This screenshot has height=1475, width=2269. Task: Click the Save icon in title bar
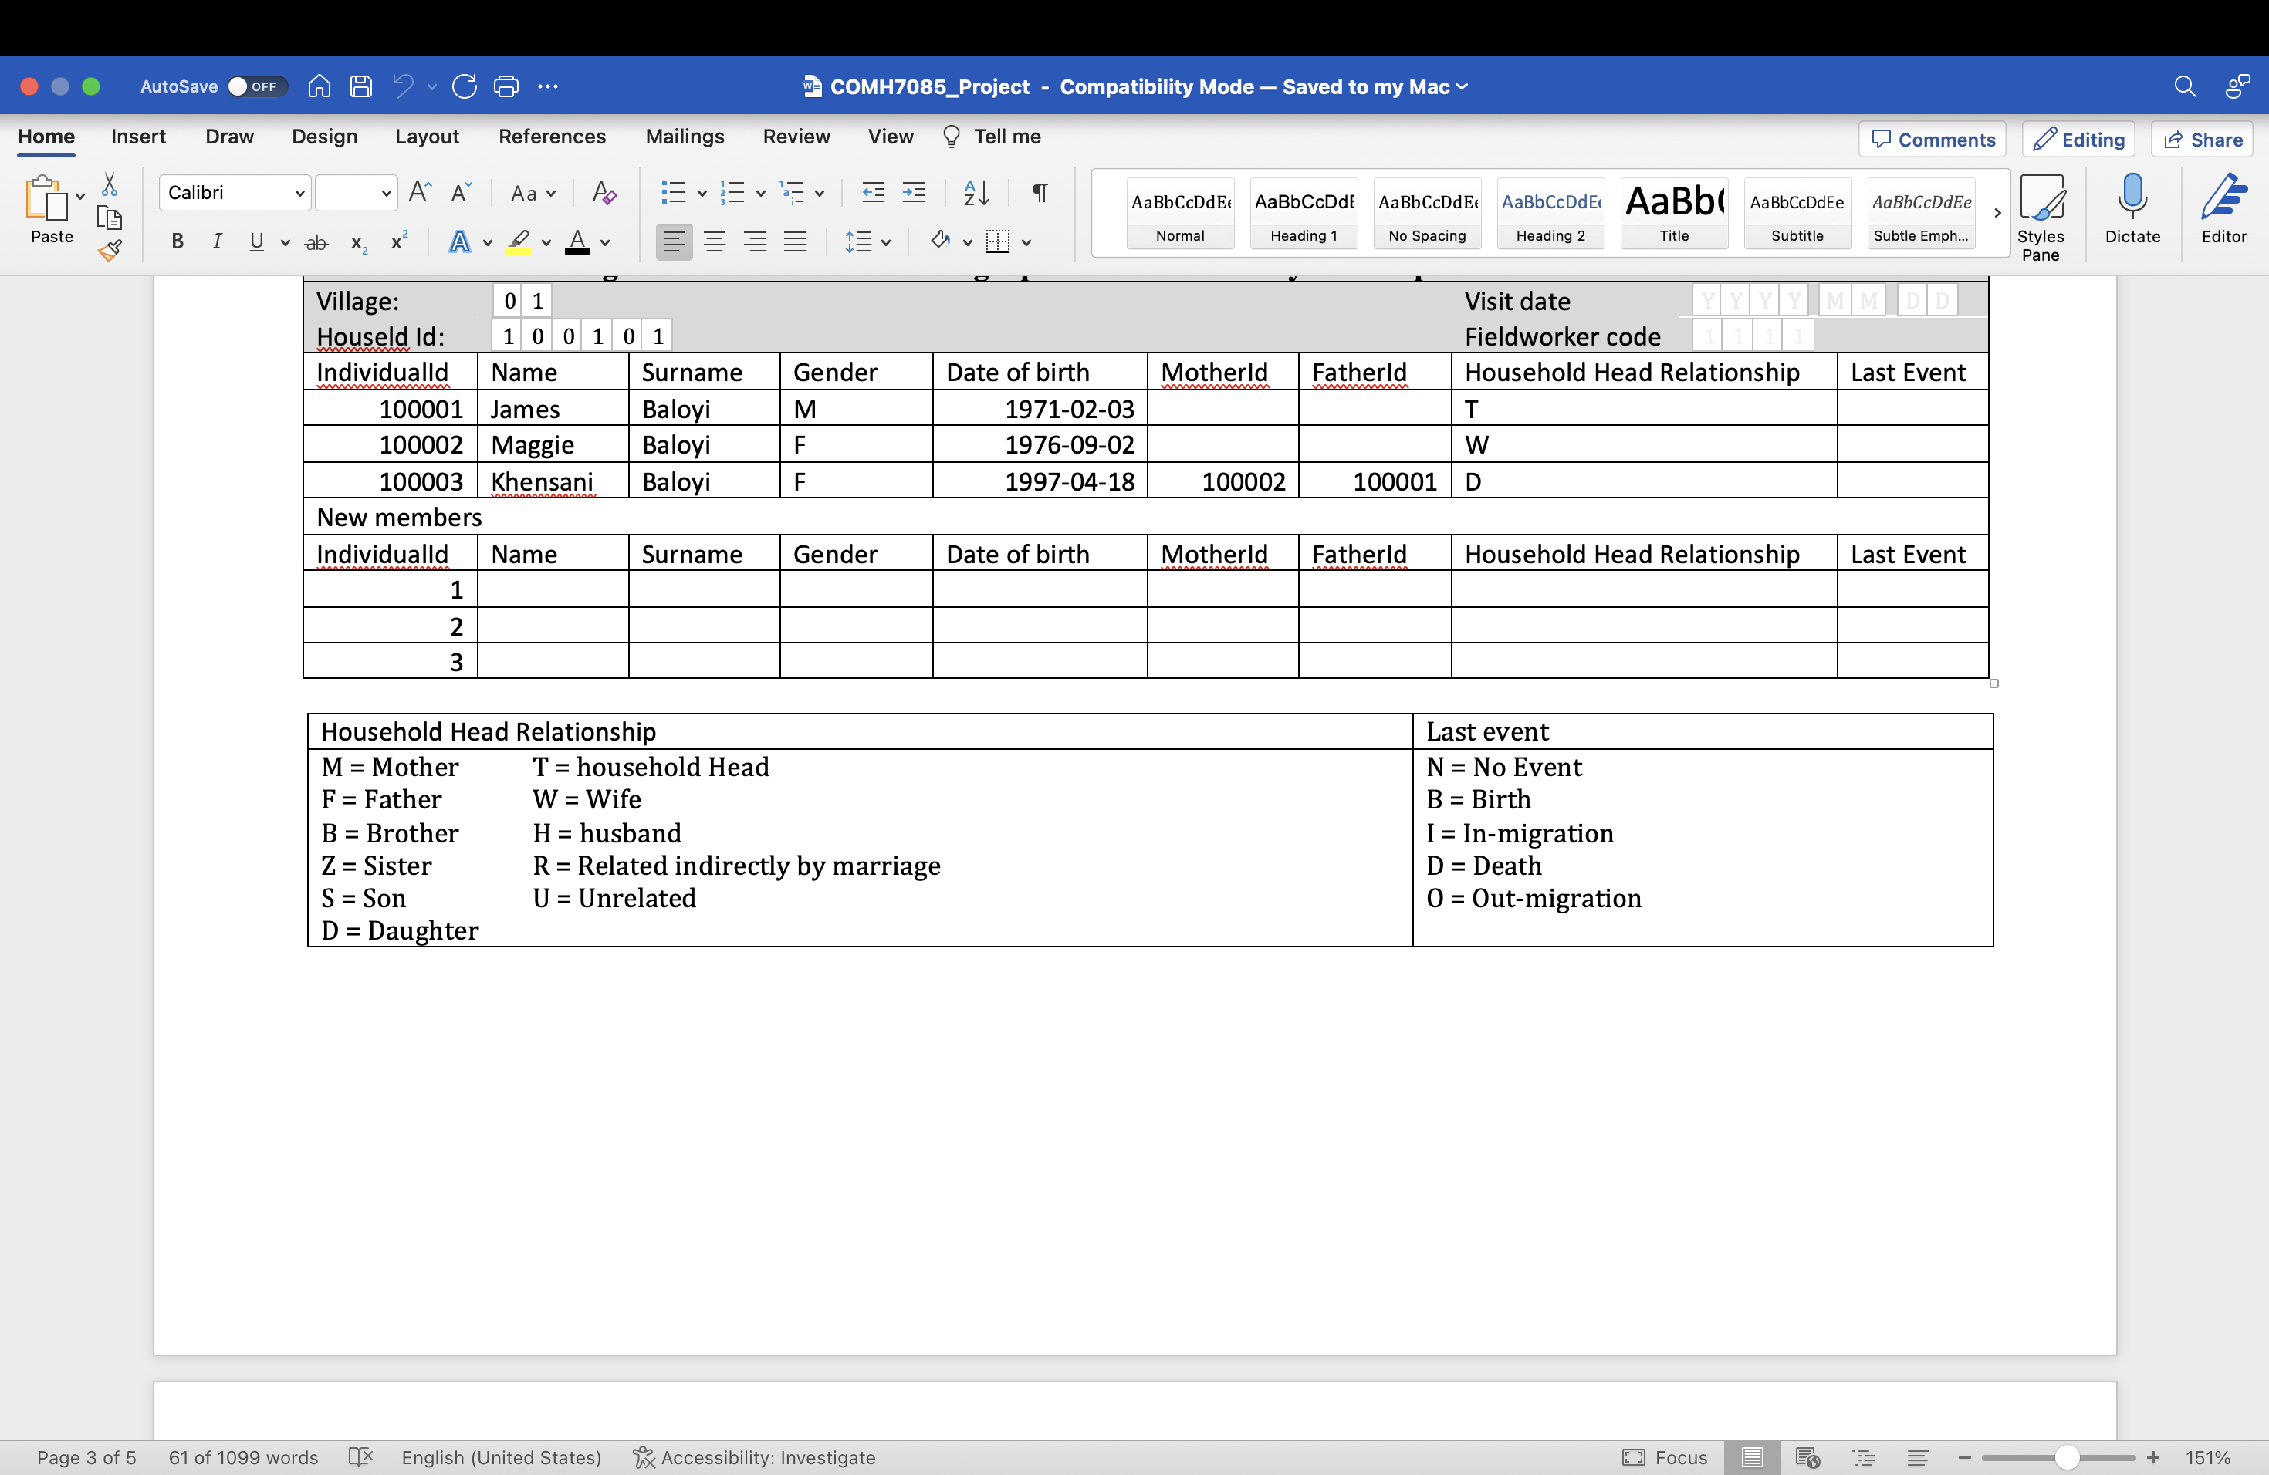pos(361,86)
